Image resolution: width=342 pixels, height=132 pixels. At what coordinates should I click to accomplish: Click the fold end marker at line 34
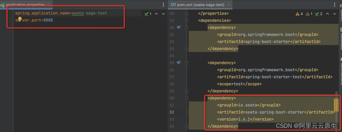click(187, 126)
